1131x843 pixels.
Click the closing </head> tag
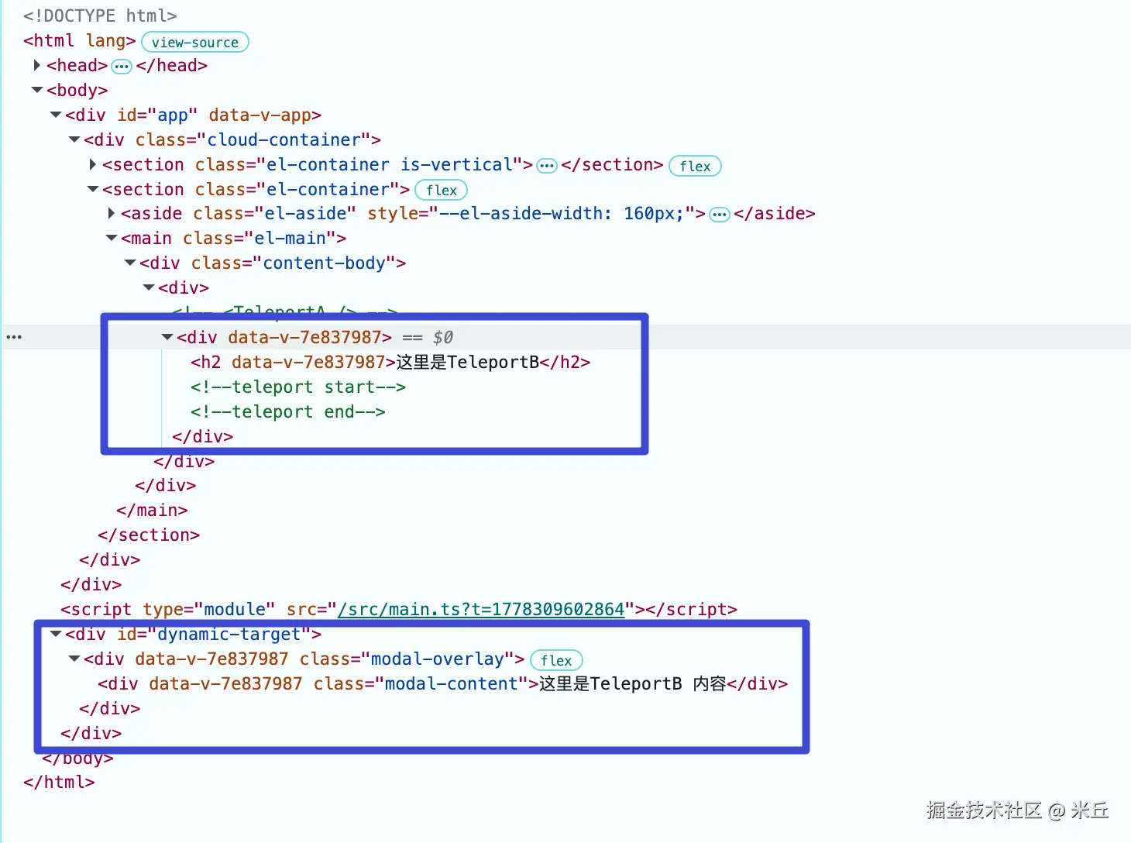pyautogui.click(x=172, y=65)
